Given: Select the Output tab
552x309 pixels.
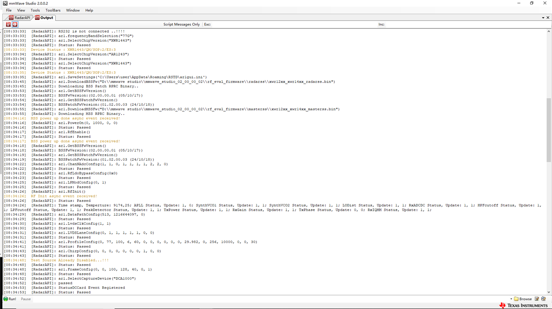Looking at the screenshot, I should (44, 17).
